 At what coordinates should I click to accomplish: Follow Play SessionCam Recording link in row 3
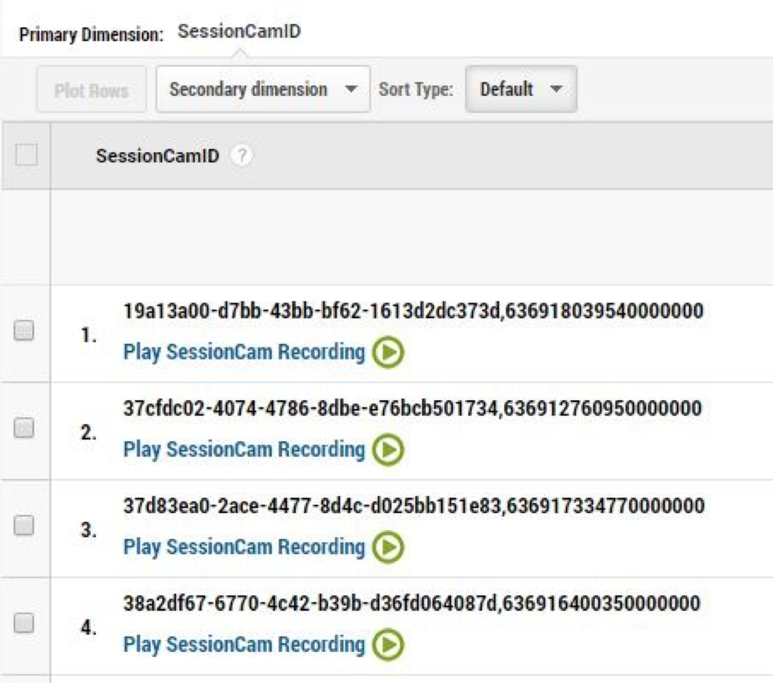click(244, 547)
